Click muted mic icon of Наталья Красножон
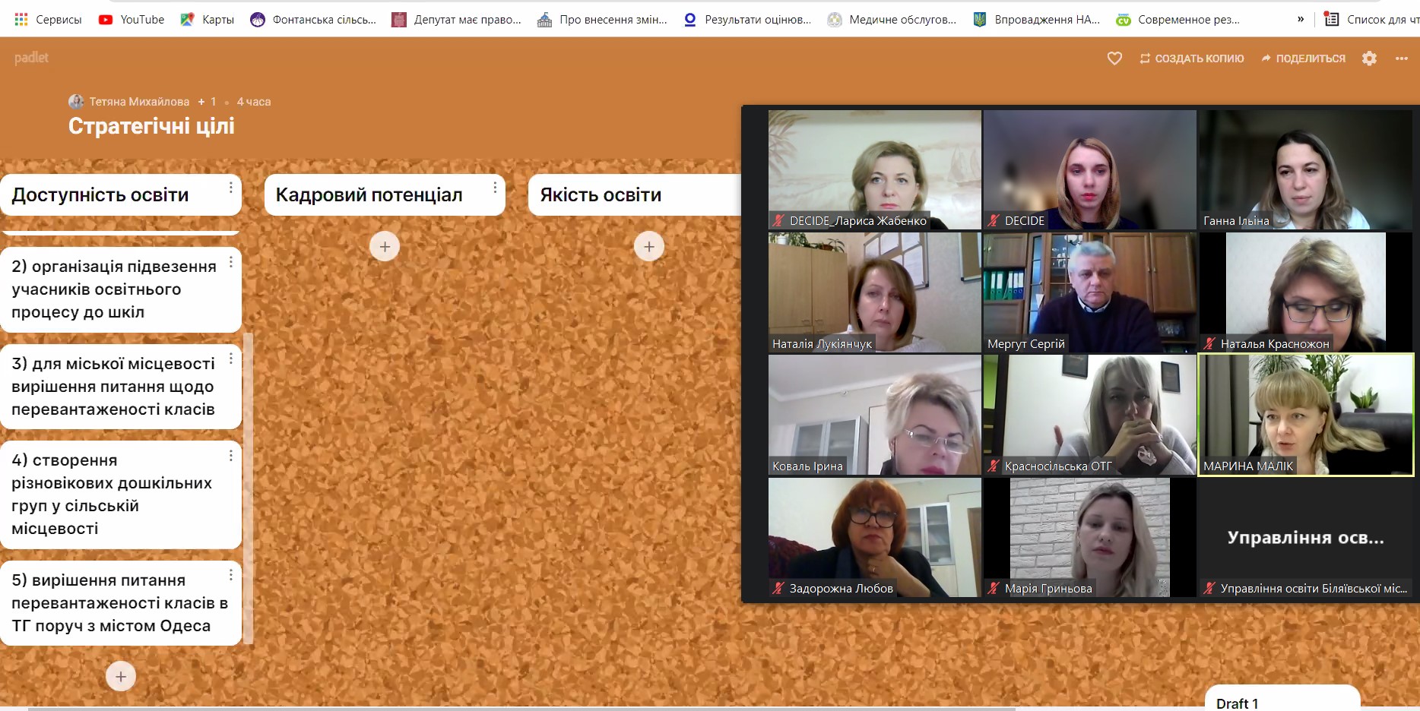 1209,343
